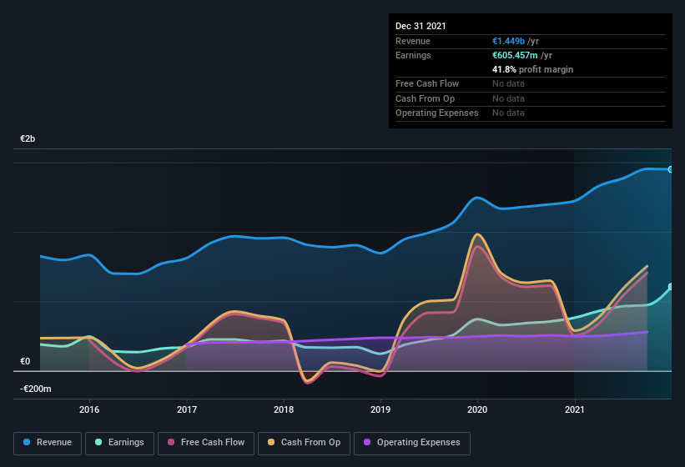Toggle the Revenue legend button

[48, 443]
